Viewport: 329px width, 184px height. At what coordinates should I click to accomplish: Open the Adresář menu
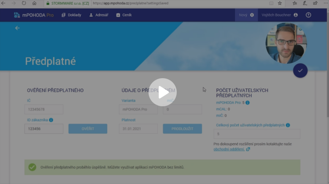99,15
